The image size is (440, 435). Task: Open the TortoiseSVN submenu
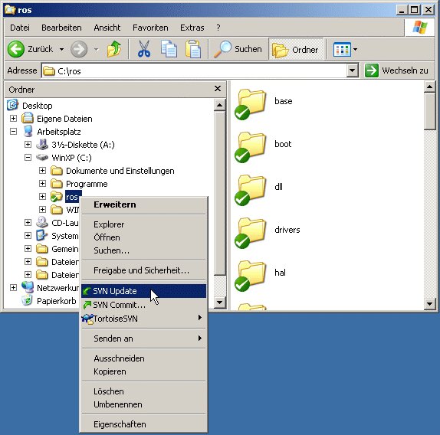[x=143, y=319]
